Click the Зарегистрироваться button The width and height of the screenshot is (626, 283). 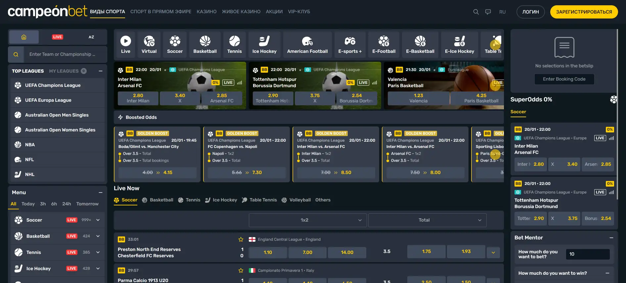click(584, 12)
